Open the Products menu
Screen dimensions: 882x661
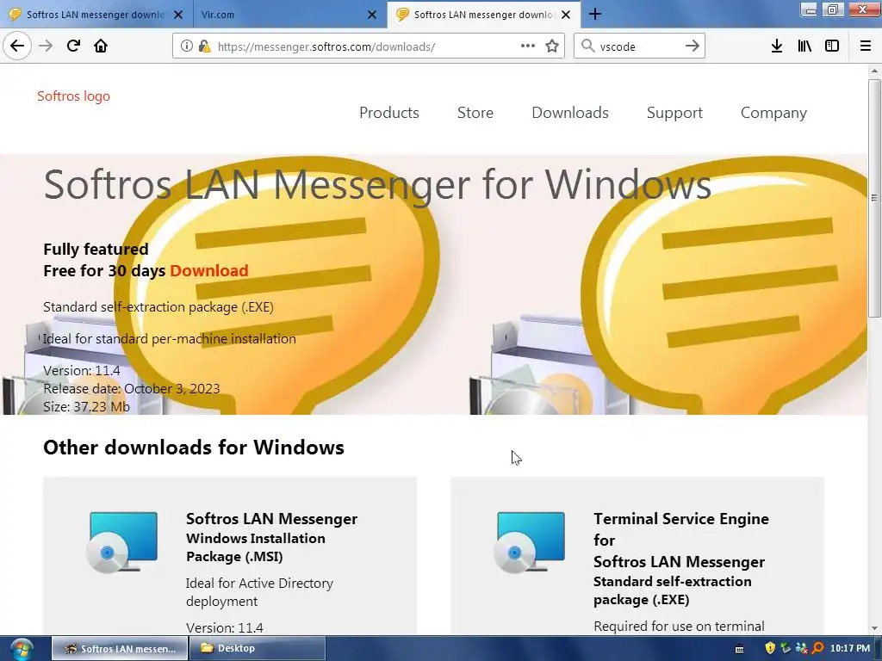pyautogui.click(x=389, y=113)
